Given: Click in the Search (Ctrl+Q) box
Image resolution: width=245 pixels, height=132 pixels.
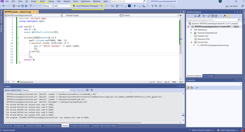Looking at the screenshot, I should [x=128, y=1].
